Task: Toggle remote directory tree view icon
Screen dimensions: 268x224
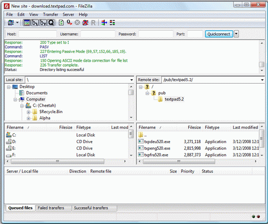Action: (43, 23)
